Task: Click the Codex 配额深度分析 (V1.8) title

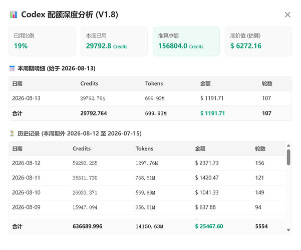Action: coord(70,14)
